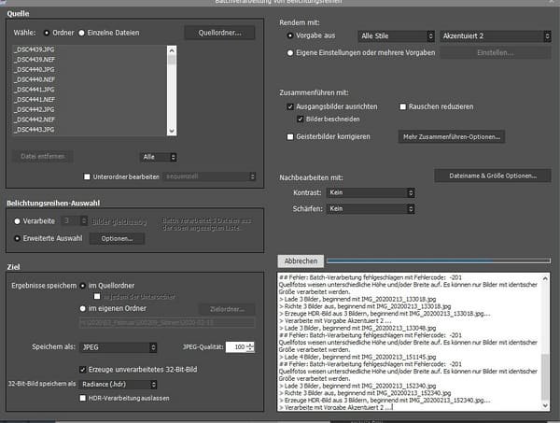The image size is (560, 423).
Task: Open the Radiance (.hdr) format dropdown
Action: (x=118, y=385)
